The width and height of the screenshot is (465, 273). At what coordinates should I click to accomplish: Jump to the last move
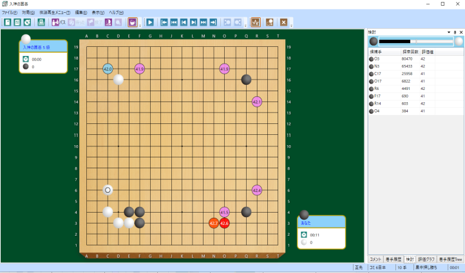[x=213, y=22]
